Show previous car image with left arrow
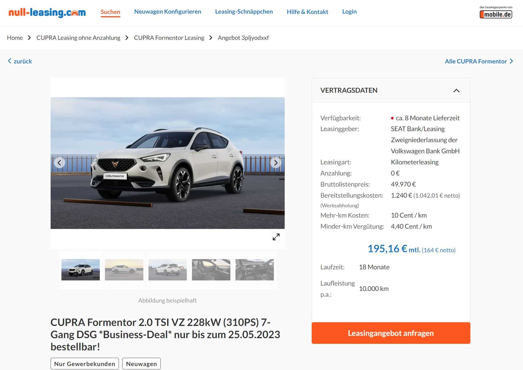 tap(59, 163)
